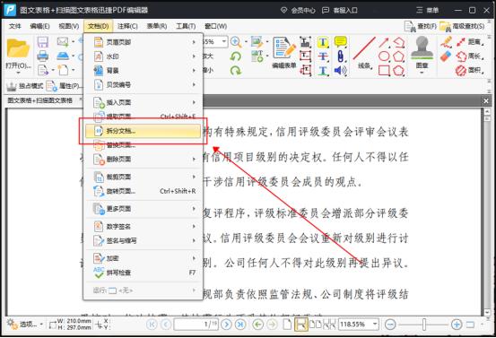Jump to last page via the status bar
This screenshot has width=496, height=338.
(x=240, y=324)
